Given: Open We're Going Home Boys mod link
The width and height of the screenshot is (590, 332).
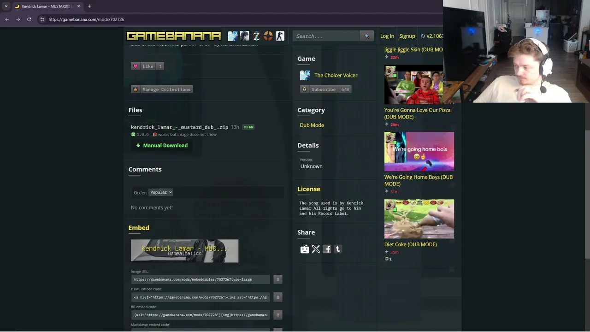Looking at the screenshot, I should 419,180.
